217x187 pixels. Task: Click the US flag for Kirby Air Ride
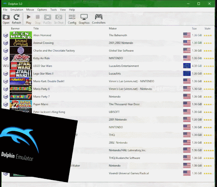(x=187, y=58)
